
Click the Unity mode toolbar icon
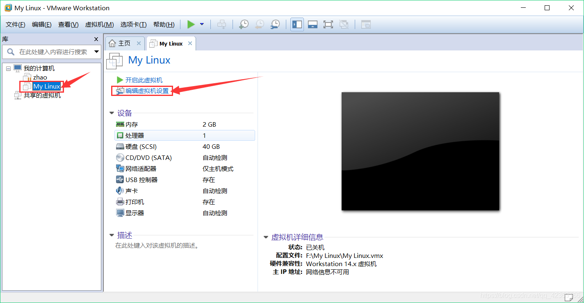(344, 25)
